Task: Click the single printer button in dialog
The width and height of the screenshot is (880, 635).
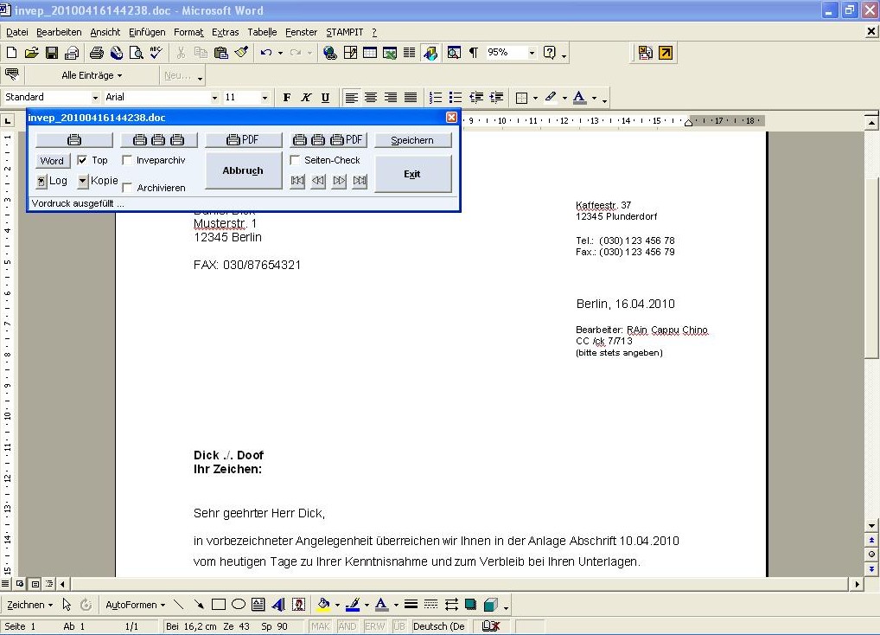Action: [74, 140]
